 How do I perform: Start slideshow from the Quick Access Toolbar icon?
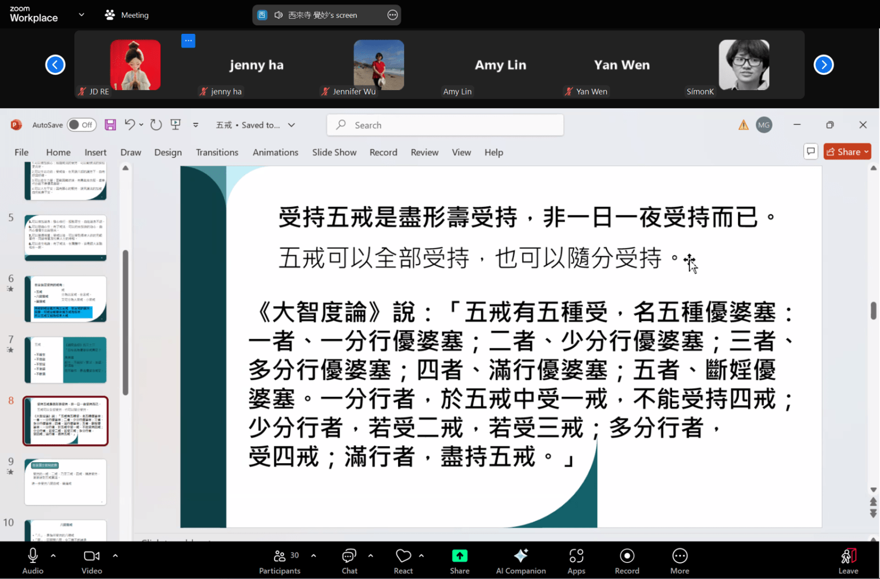click(x=175, y=124)
